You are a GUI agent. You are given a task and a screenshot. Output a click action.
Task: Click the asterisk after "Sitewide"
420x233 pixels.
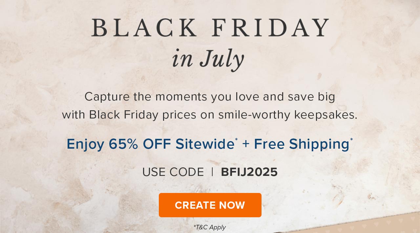pyautogui.click(x=236, y=140)
